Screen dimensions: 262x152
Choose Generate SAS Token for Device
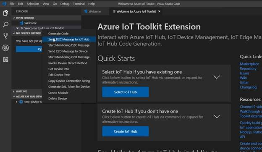pos(69,86)
